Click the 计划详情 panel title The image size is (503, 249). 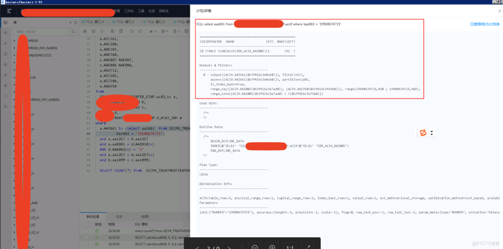click(x=203, y=11)
